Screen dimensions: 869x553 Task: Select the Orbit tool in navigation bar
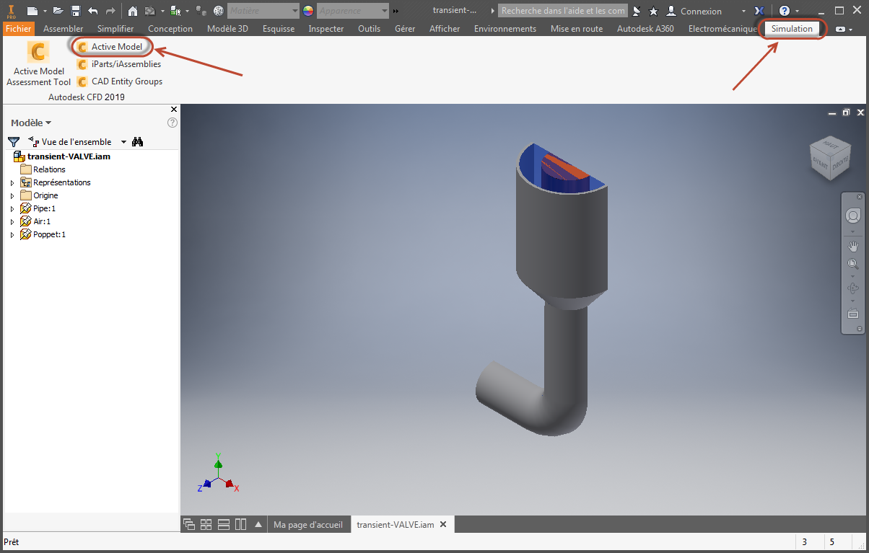click(852, 289)
